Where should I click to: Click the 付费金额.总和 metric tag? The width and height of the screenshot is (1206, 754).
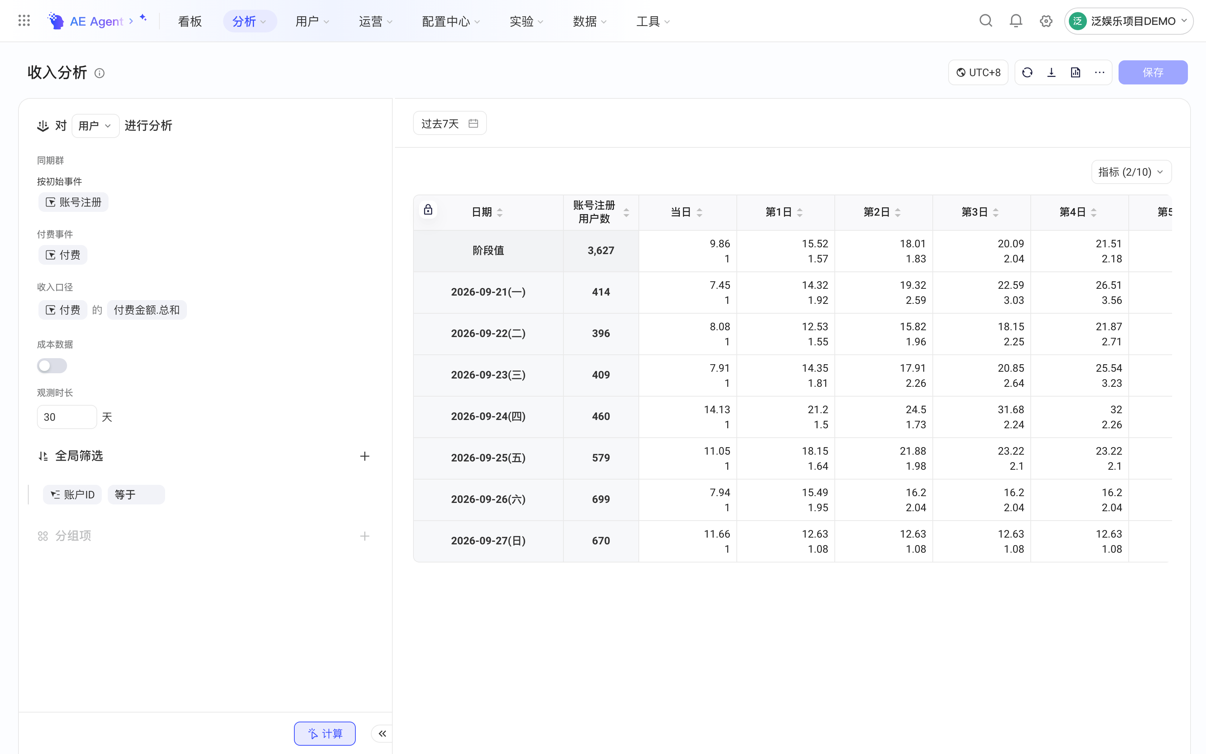point(147,310)
